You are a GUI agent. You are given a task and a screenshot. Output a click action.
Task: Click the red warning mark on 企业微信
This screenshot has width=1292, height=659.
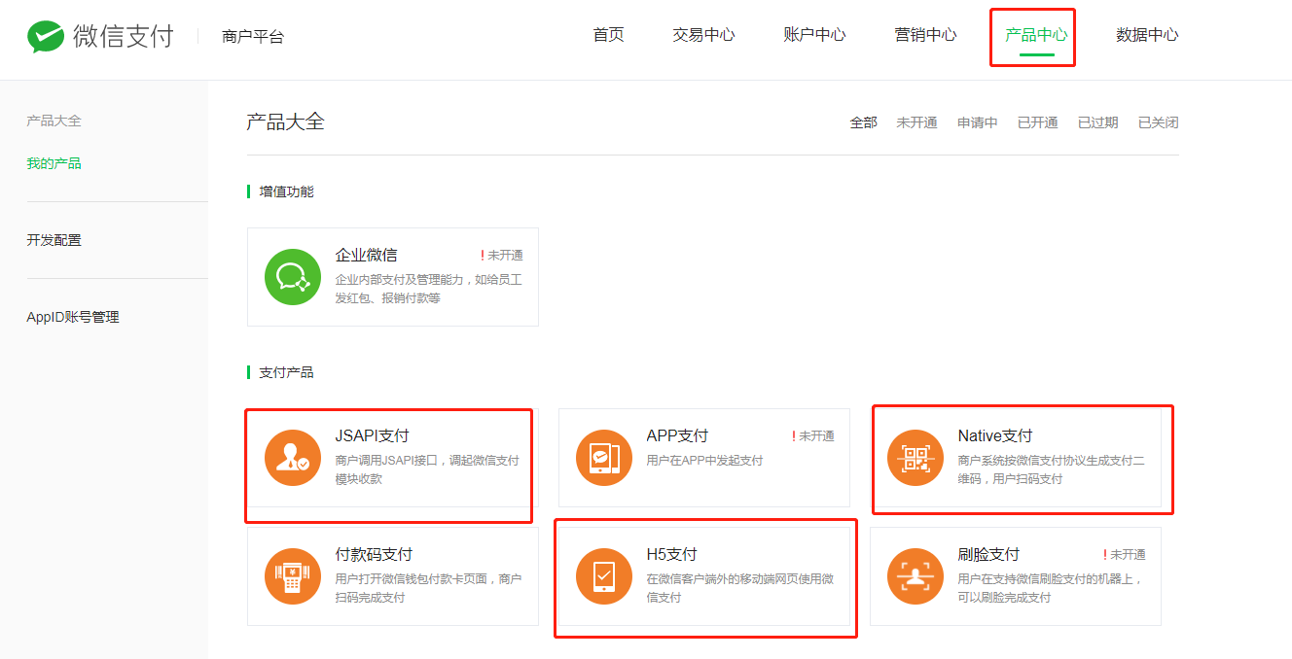click(x=483, y=256)
